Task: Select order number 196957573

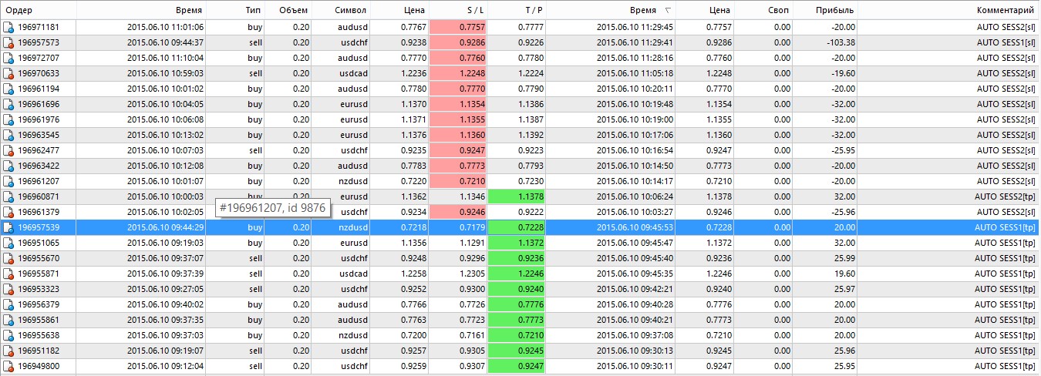Action: click(x=39, y=42)
